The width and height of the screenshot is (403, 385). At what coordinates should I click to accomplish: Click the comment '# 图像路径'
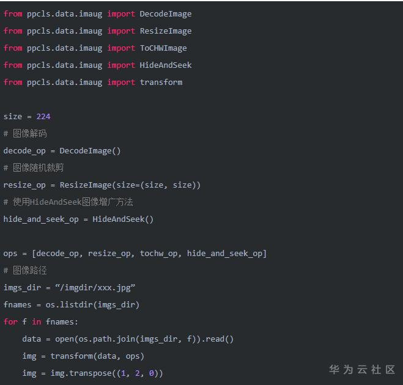click(25, 271)
